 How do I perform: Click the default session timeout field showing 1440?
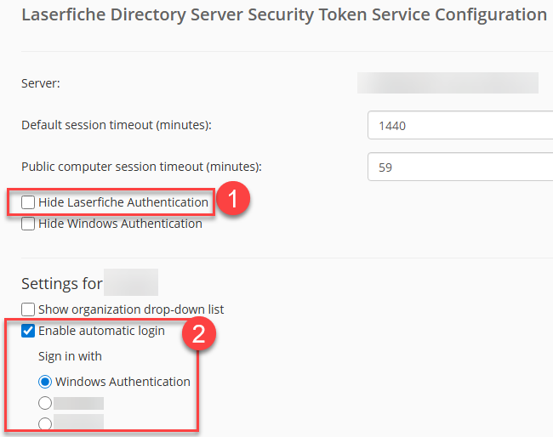click(459, 125)
